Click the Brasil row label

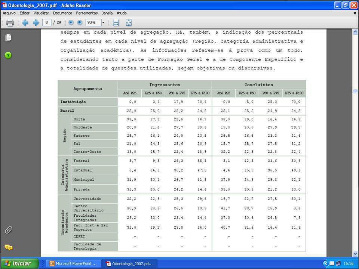[67, 111]
